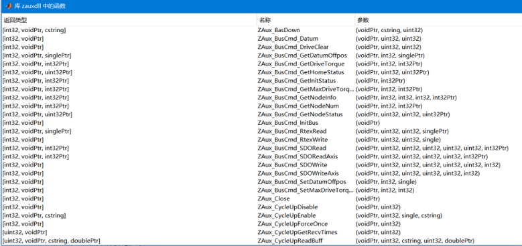Click parameters (voidPtr, uint32, uint32Ptr) of GetHomeStatus
Image resolution: width=522 pixels, height=246 pixels.
392,72
